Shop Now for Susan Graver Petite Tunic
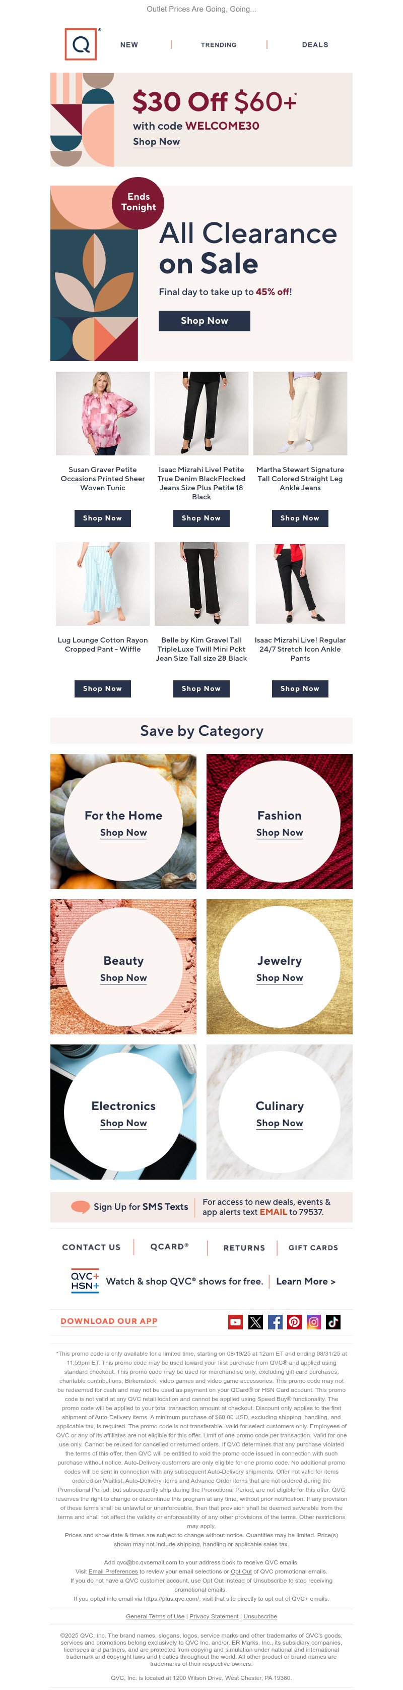403x1690 pixels. [x=102, y=518]
